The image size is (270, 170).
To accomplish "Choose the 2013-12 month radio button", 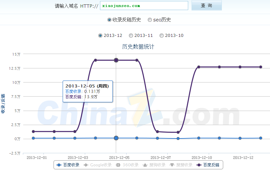I will (x=100, y=36).
